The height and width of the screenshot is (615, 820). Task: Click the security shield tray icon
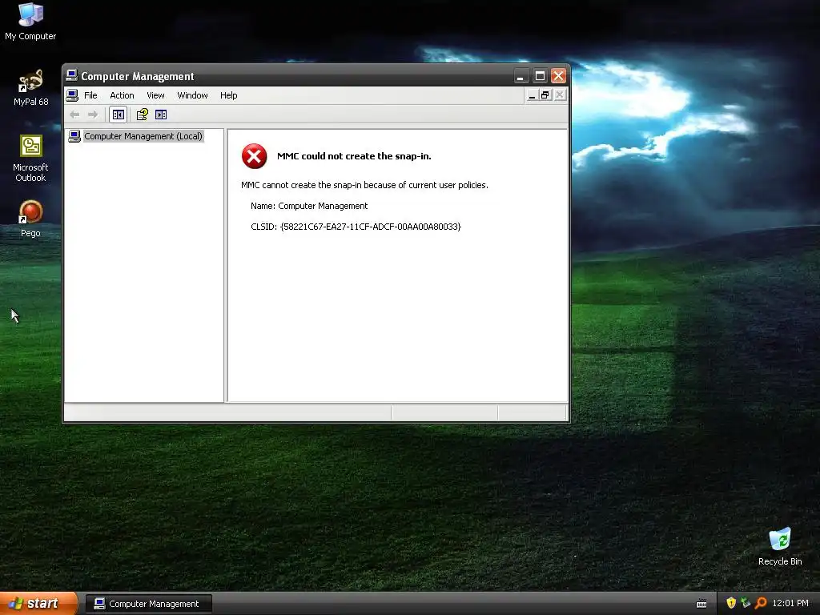coord(731,603)
